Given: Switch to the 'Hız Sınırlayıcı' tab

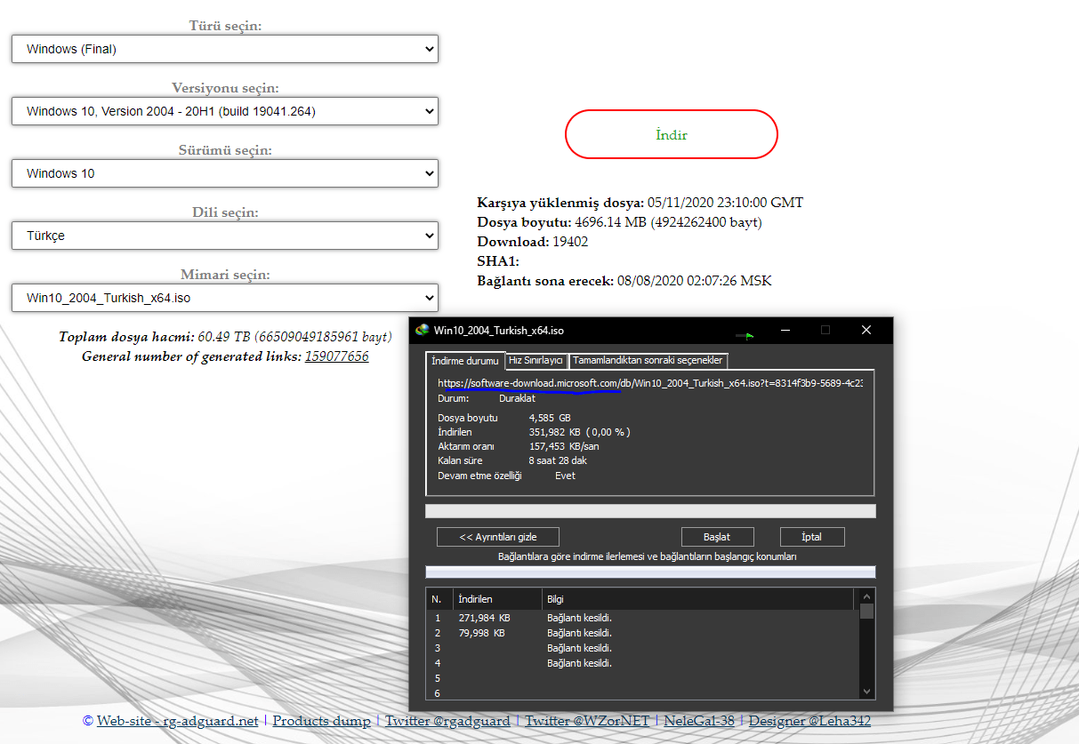Looking at the screenshot, I should pyautogui.click(x=535, y=360).
